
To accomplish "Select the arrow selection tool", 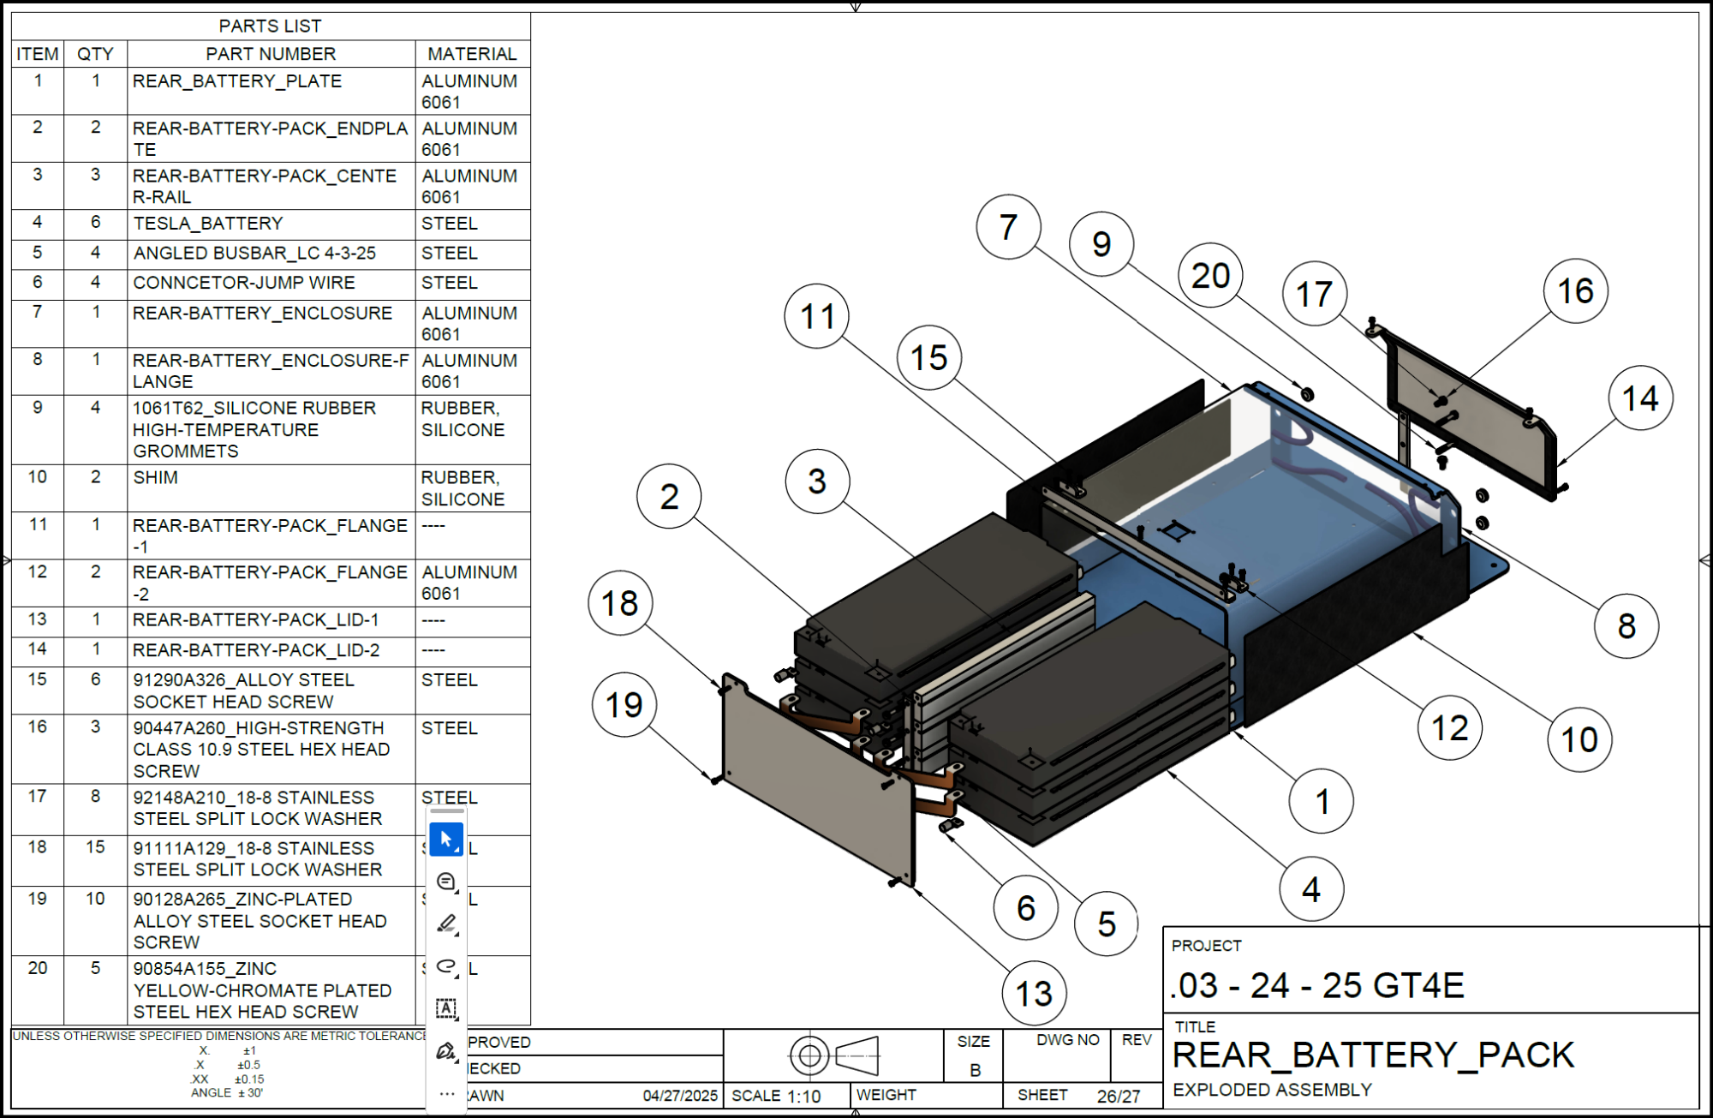I will pos(446,839).
